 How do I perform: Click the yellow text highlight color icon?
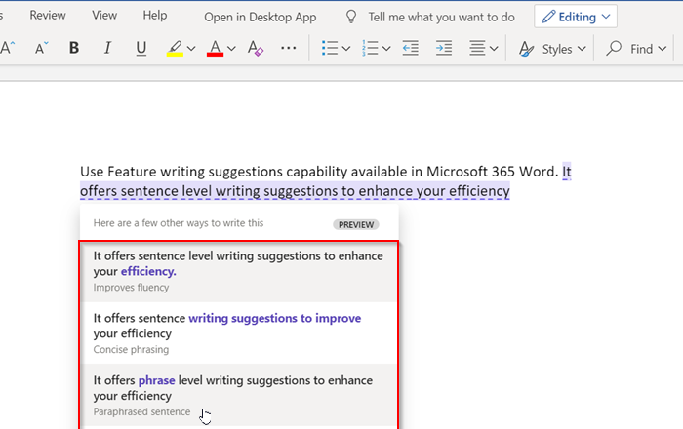[x=175, y=49]
